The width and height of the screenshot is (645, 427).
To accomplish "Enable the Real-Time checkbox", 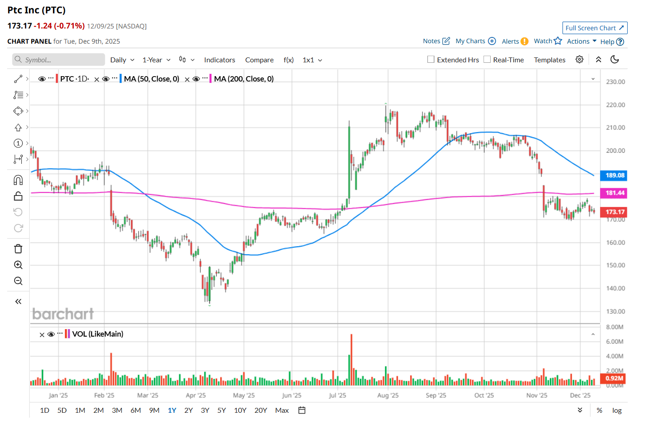I will point(487,60).
